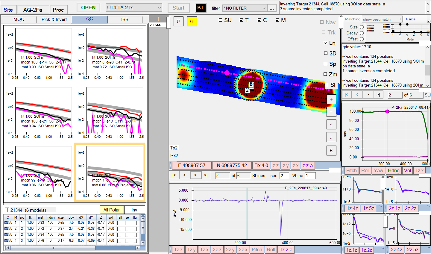Select the Vel plot button
The image size is (431, 254).
[x=408, y=170]
